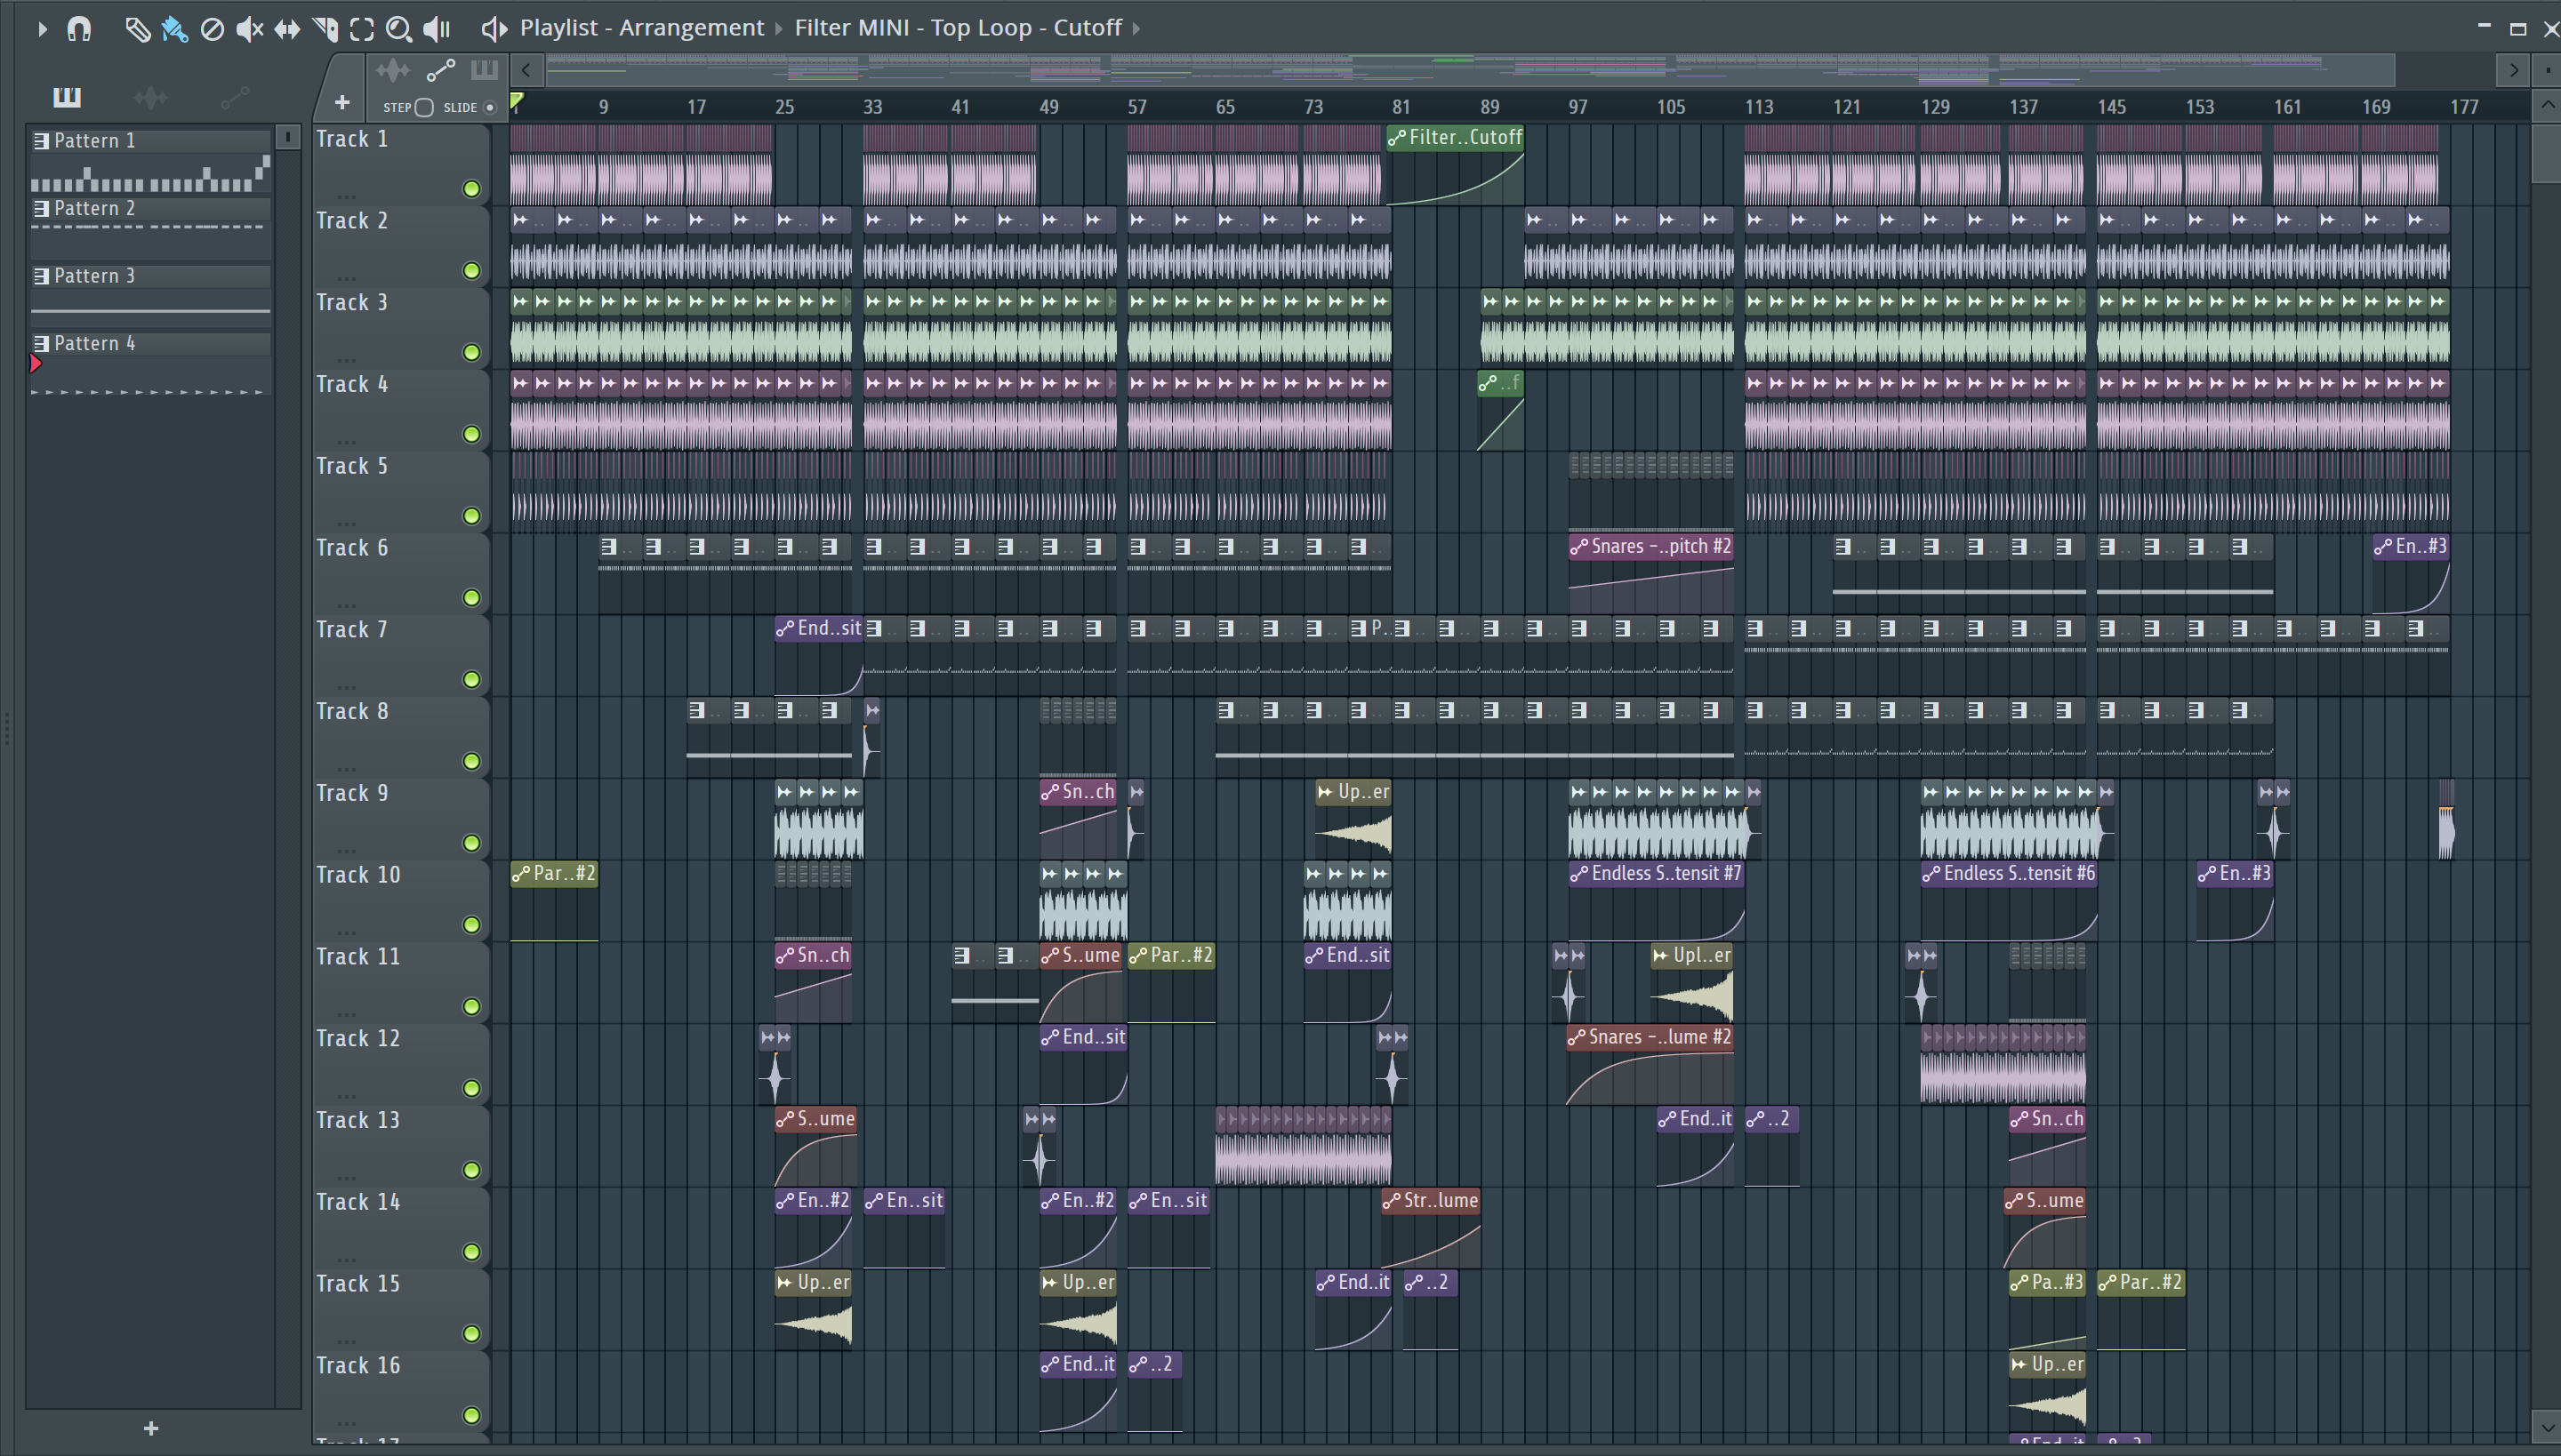Click the song start position marker
Image resolution: width=2561 pixels, height=1456 pixels.
pyautogui.click(x=516, y=101)
